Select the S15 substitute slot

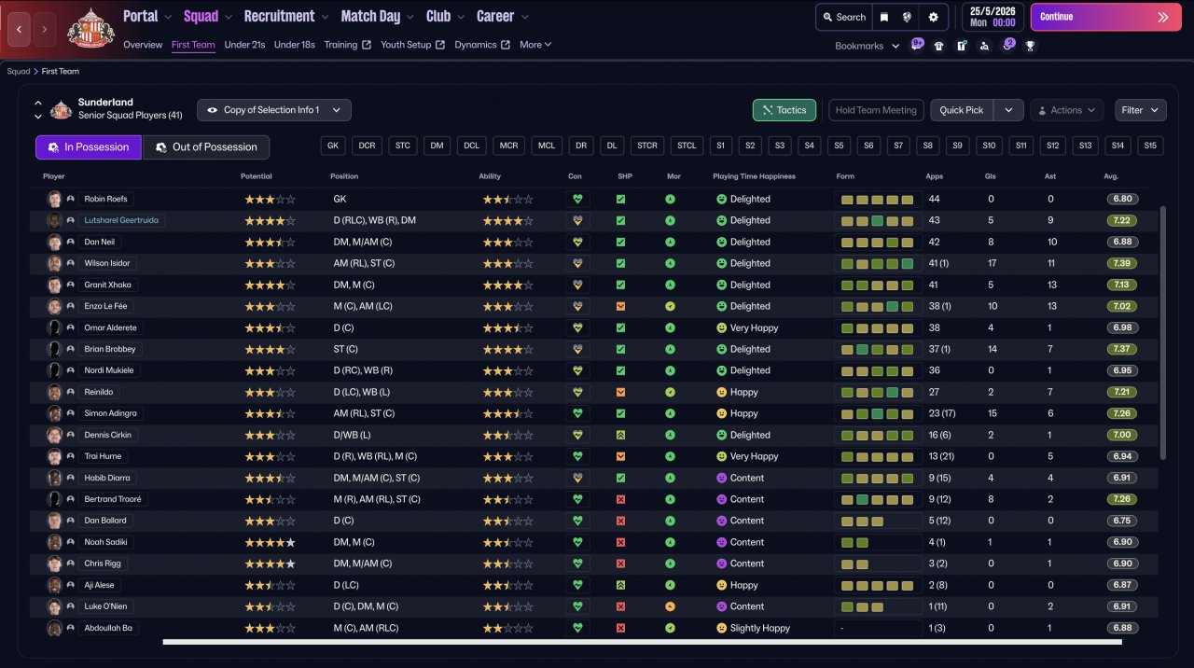1150,146
